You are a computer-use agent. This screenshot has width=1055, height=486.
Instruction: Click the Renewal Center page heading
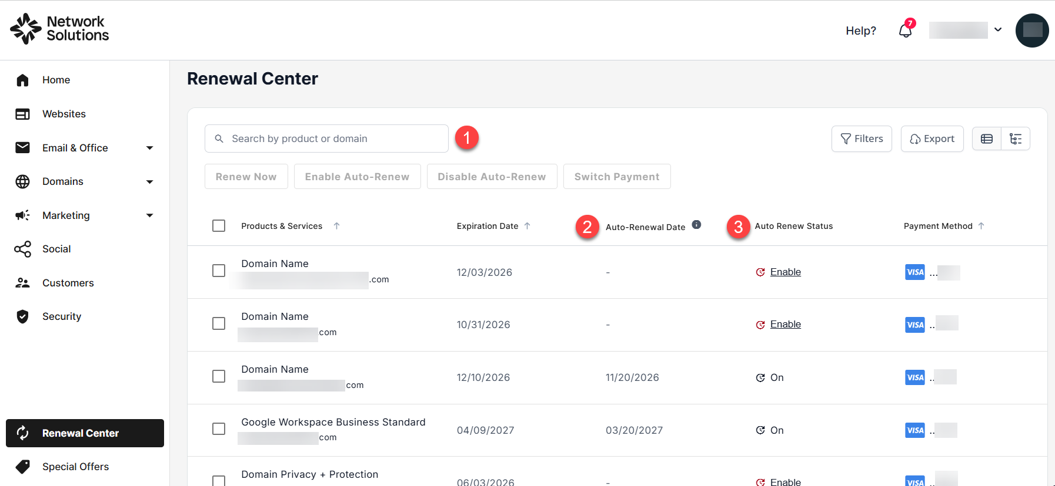pos(252,79)
